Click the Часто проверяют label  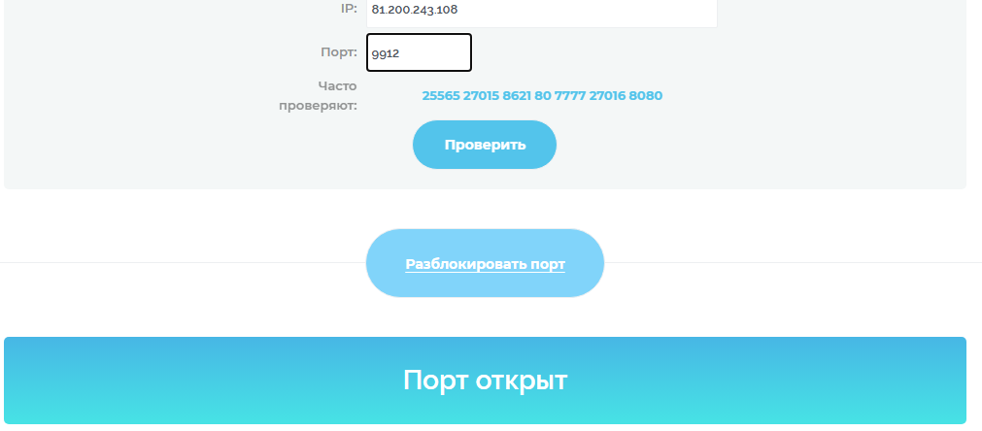coord(319,96)
